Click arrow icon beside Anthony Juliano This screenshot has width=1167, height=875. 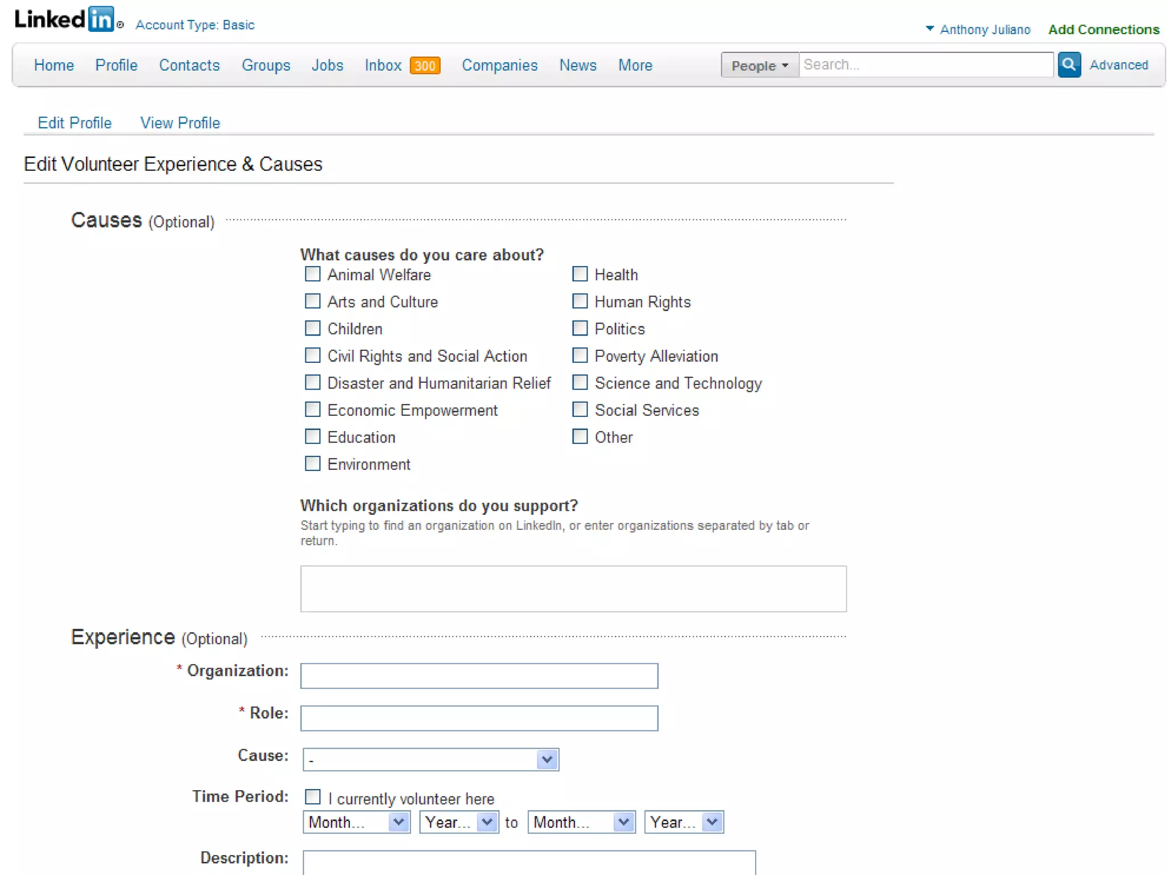click(929, 28)
